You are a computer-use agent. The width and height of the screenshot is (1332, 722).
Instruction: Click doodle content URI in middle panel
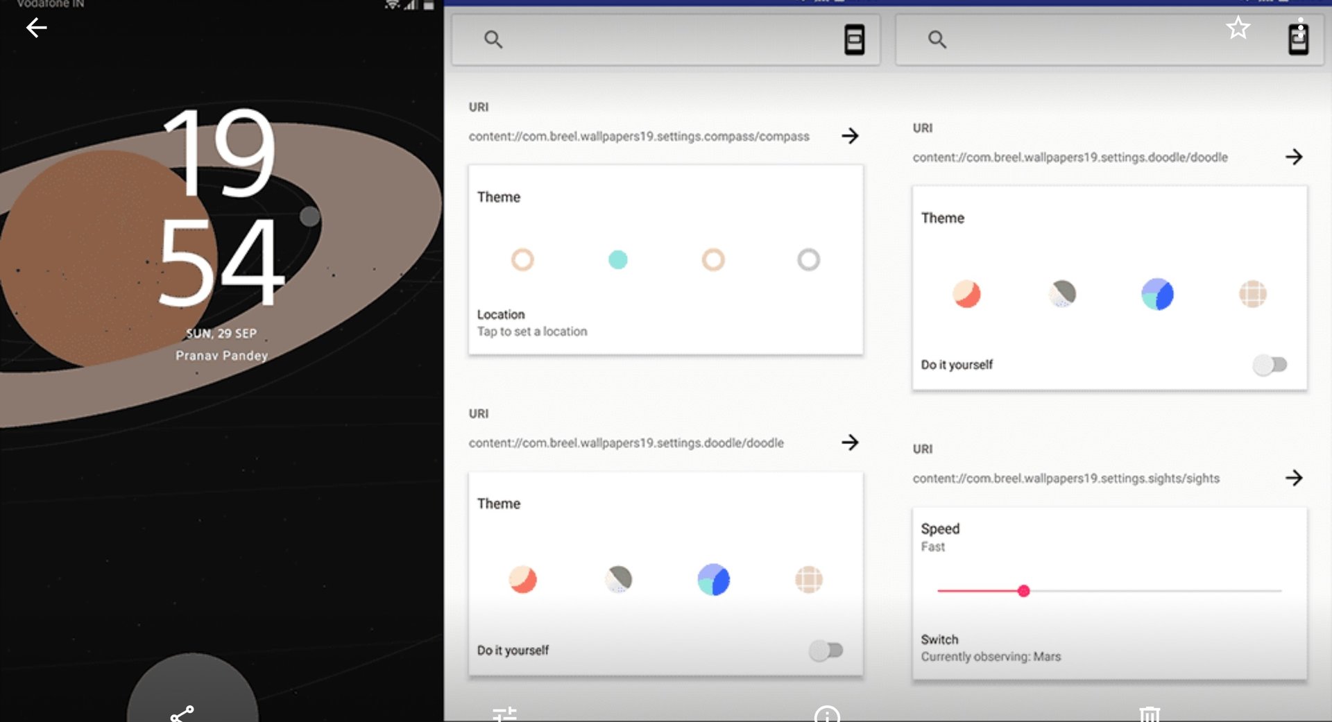click(x=626, y=442)
